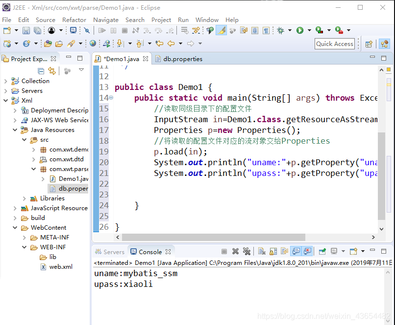395x325 pixels.
Task: Click the Back navigation arrow
Action: point(171,43)
